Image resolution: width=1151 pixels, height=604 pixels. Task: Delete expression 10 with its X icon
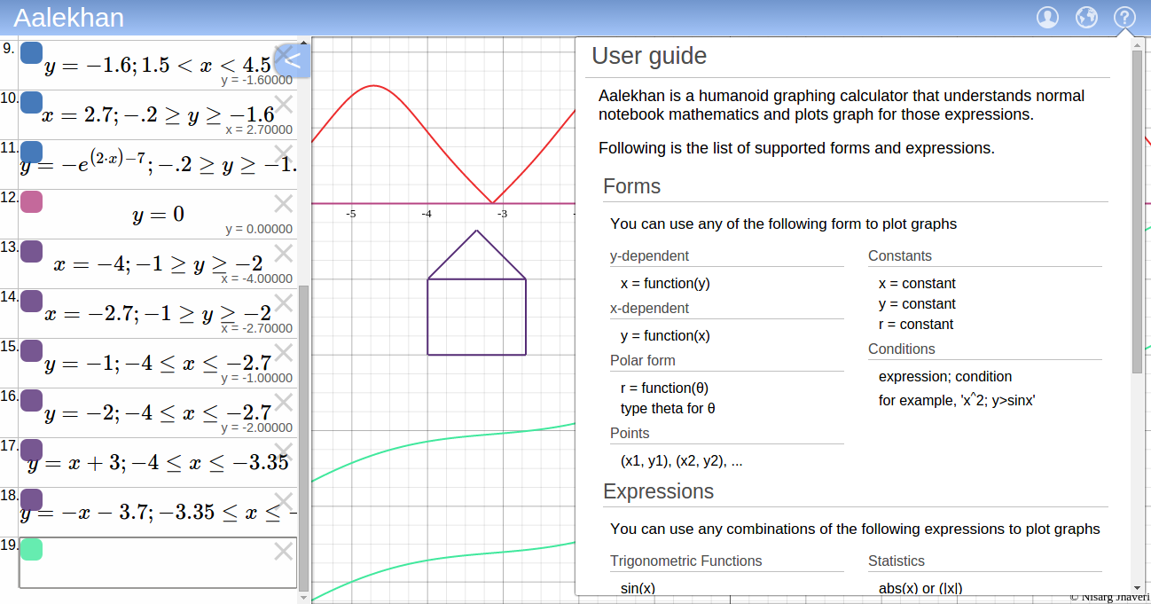(283, 105)
